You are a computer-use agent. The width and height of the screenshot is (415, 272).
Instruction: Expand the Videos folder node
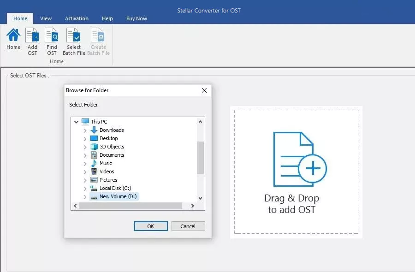click(85, 172)
